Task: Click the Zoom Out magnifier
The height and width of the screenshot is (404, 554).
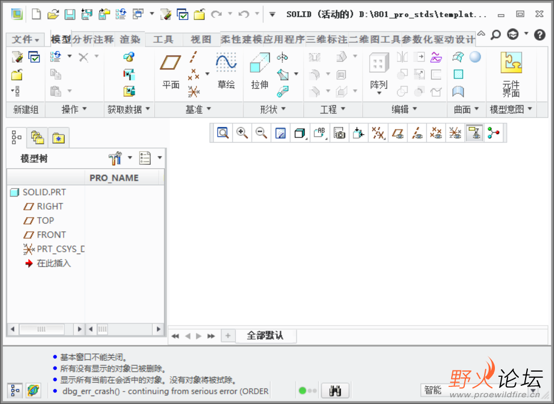Action: (261, 133)
